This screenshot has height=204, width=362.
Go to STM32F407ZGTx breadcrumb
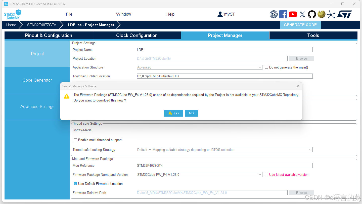41,25
